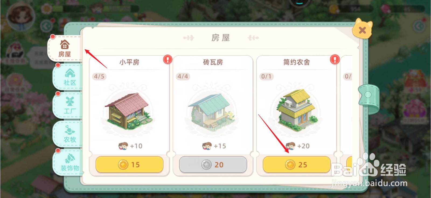
Task: Click the population icon showing +10
Action: [123, 146]
